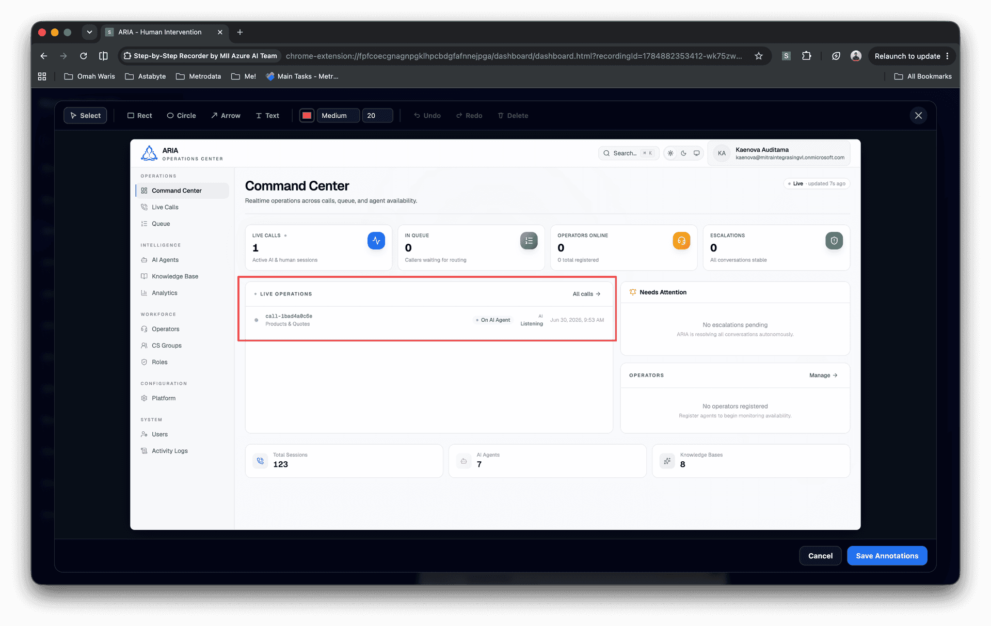Switch to dark theme moon icon
The width and height of the screenshot is (991, 626).
[683, 153]
